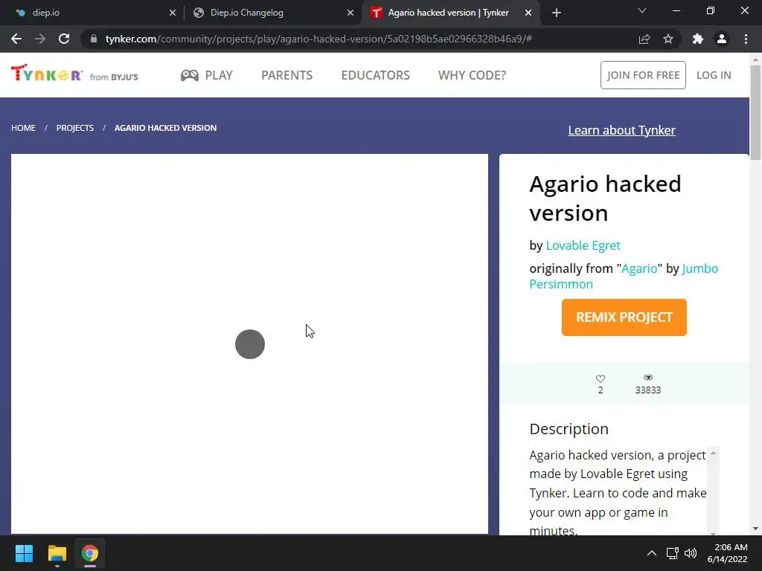
Task: Click the page scrollbar thumb
Action: click(x=755, y=113)
